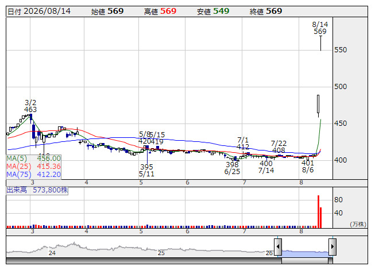Click the 日付 2026/08/14 date header
Screen dimensions: 375x270
click(39, 11)
